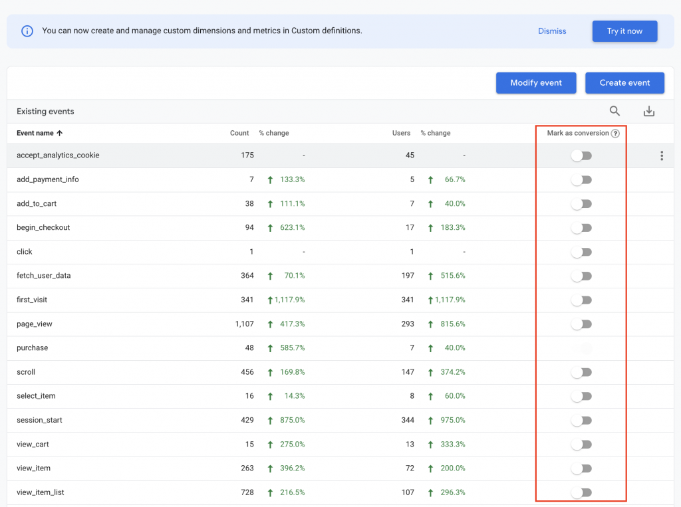Mark add_to_cart as a conversion
Screen dimensions: 681x507
click(x=581, y=203)
